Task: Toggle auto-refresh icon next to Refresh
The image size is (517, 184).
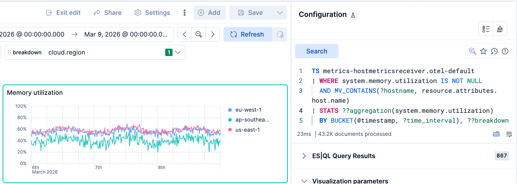Action: pyautogui.click(x=280, y=34)
